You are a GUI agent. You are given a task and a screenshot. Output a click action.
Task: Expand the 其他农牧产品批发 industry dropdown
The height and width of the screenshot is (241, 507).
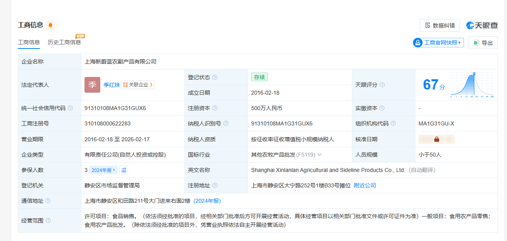click(319, 155)
